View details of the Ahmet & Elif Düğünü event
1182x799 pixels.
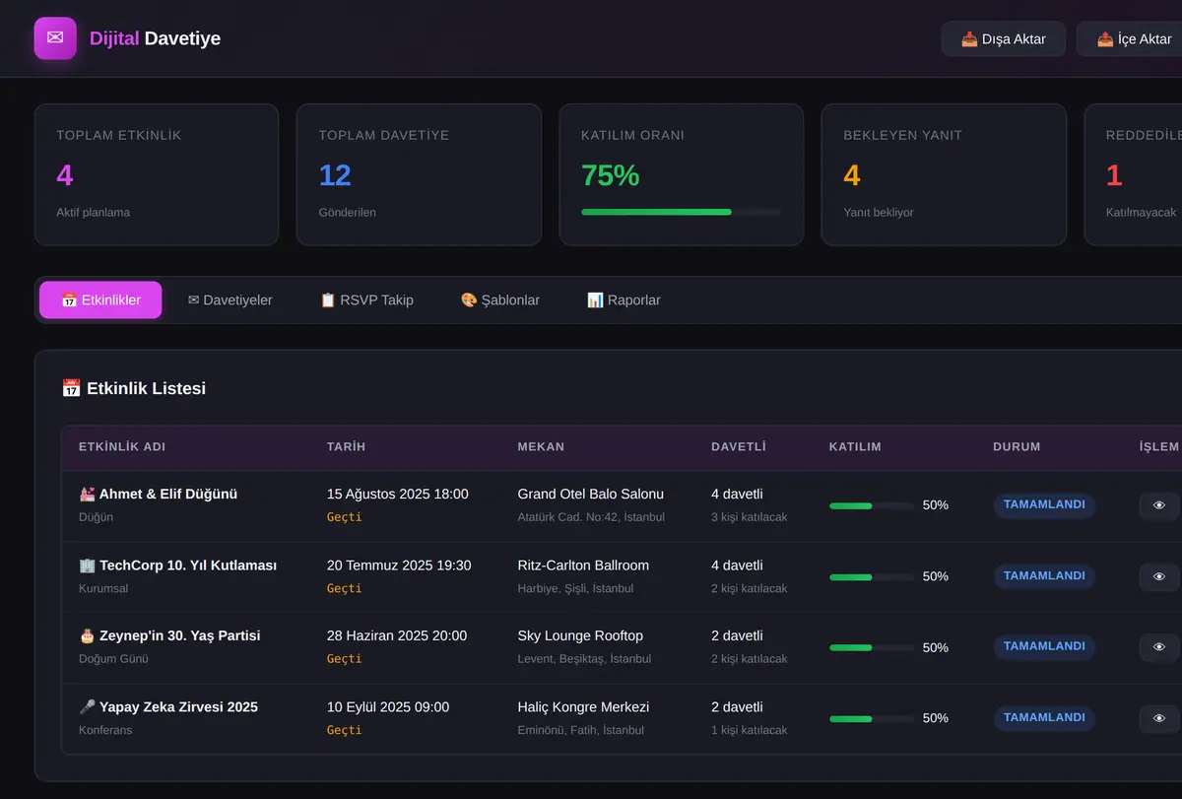[1159, 505]
